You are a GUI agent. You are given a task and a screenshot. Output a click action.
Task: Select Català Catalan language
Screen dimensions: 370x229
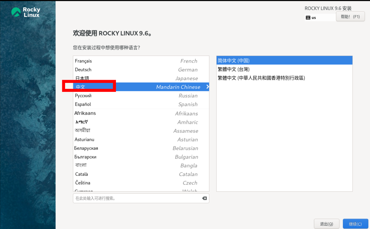coord(141,174)
